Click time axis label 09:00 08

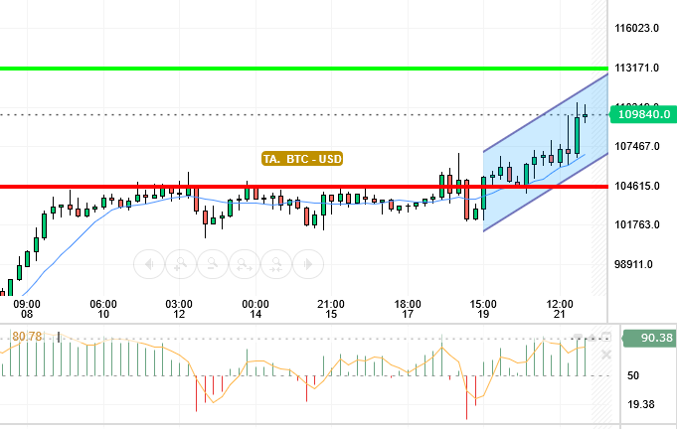(x=27, y=309)
